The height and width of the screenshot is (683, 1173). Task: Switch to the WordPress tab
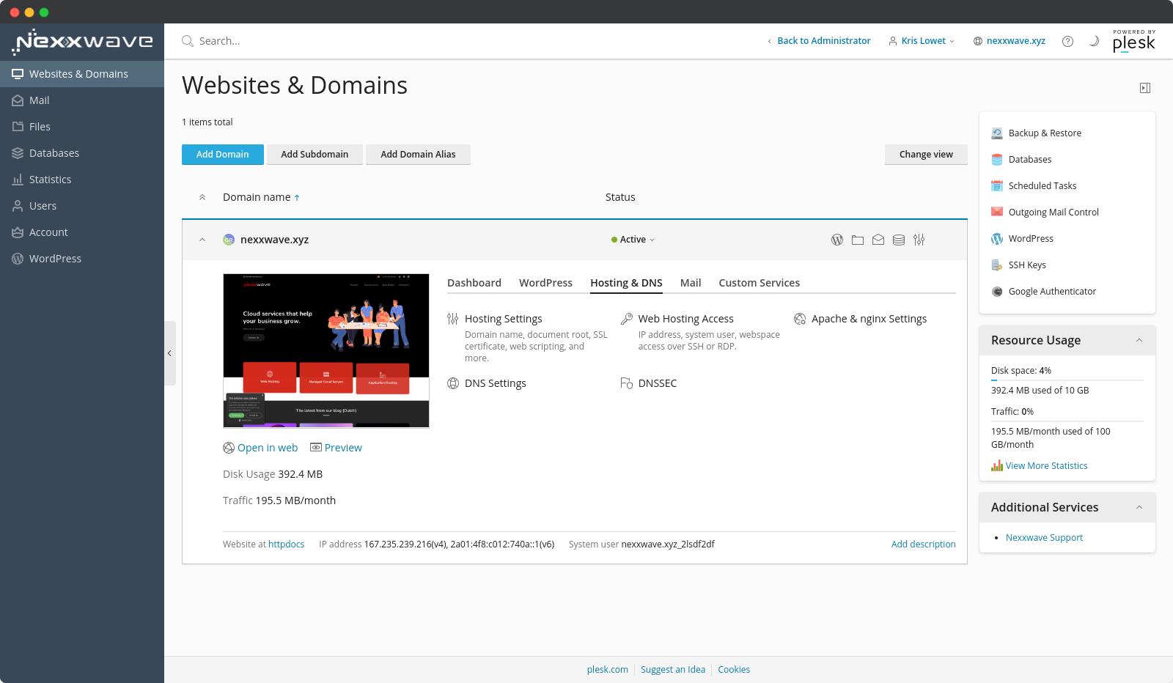click(545, 283)
